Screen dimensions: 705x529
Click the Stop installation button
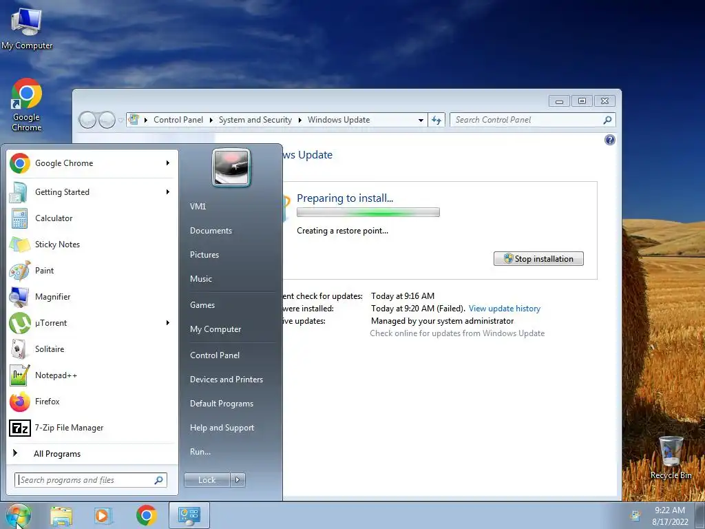click(x=538, y=259)
